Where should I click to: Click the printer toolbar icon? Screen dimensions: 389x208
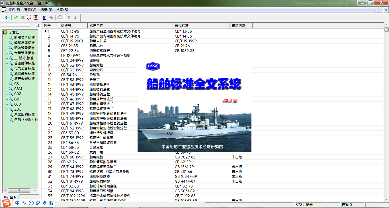point(60,18)
